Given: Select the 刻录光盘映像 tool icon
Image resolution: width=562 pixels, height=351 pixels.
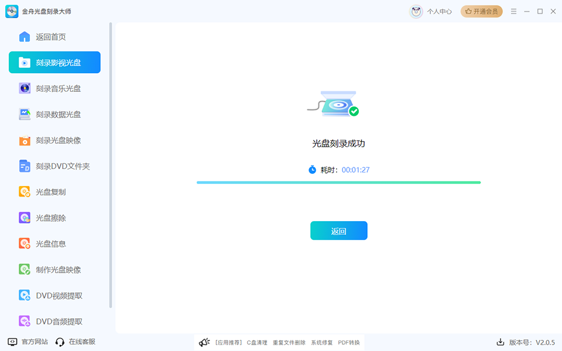Looking at the screenshot, I should click(24, 140).
